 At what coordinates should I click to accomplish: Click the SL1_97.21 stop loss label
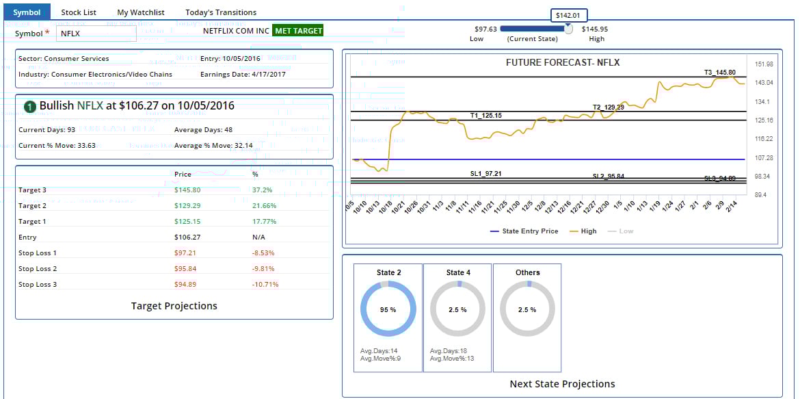pos(485,174)
